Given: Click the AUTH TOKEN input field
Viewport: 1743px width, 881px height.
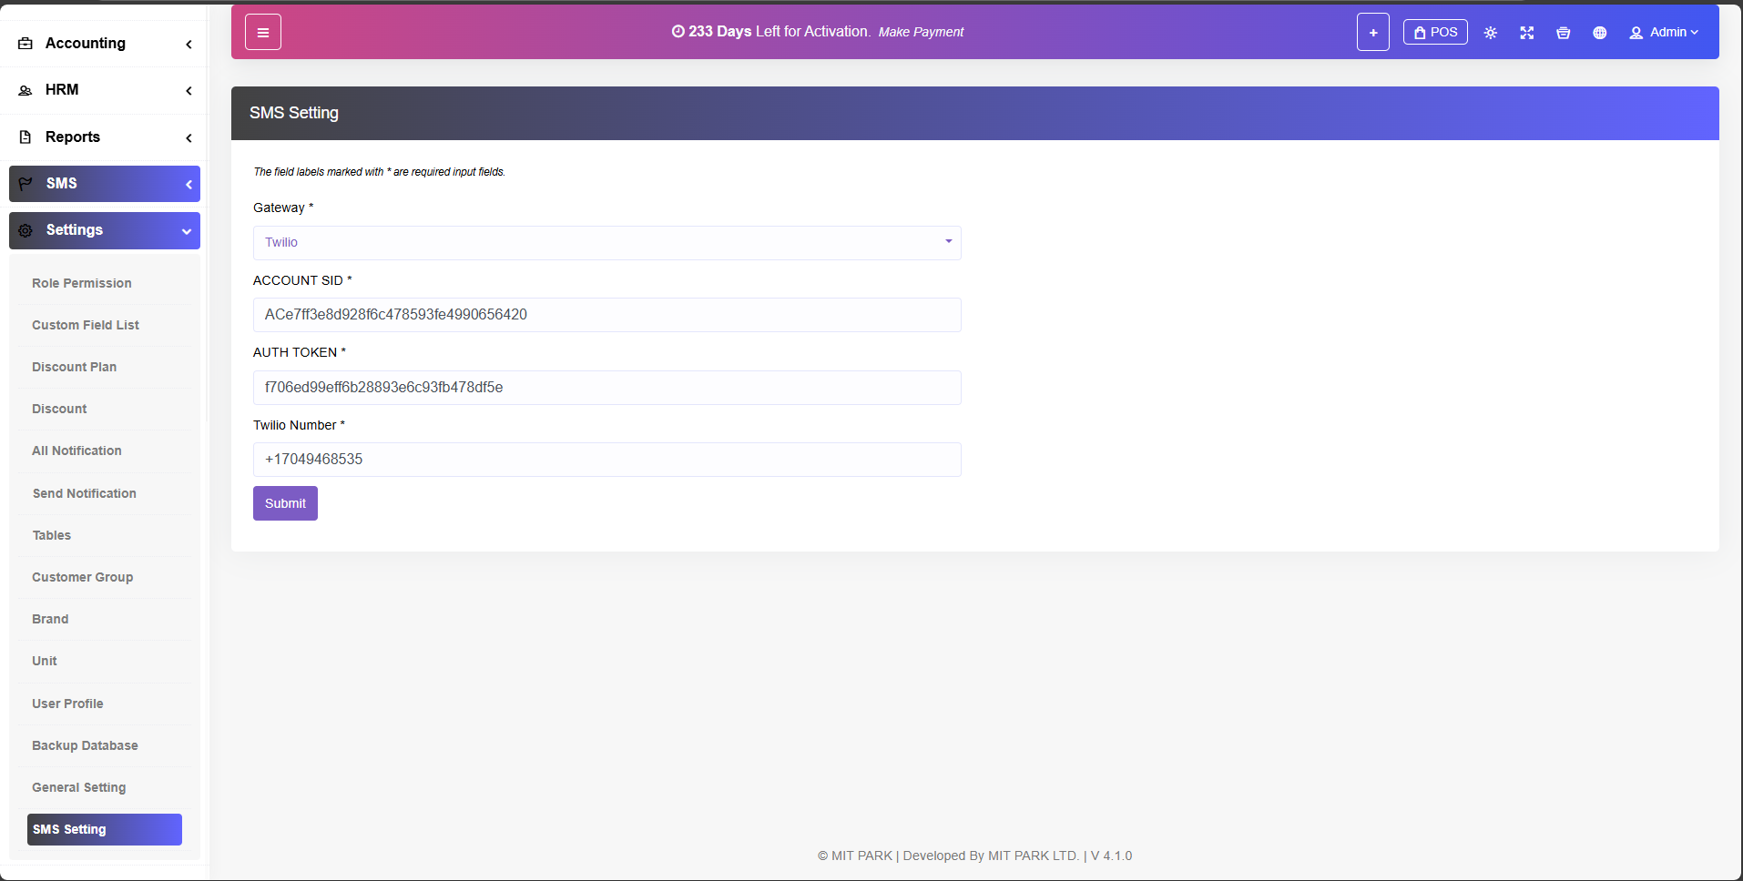Looking at the screenshot, I should (606, 388).
